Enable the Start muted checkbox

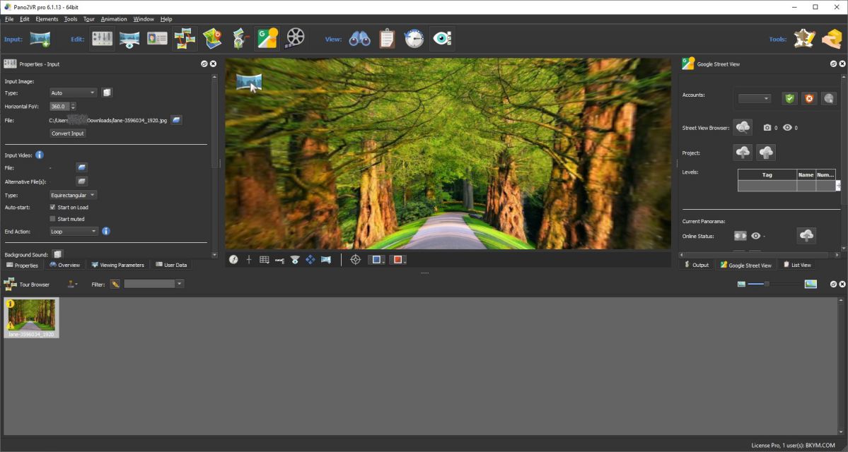53,219
